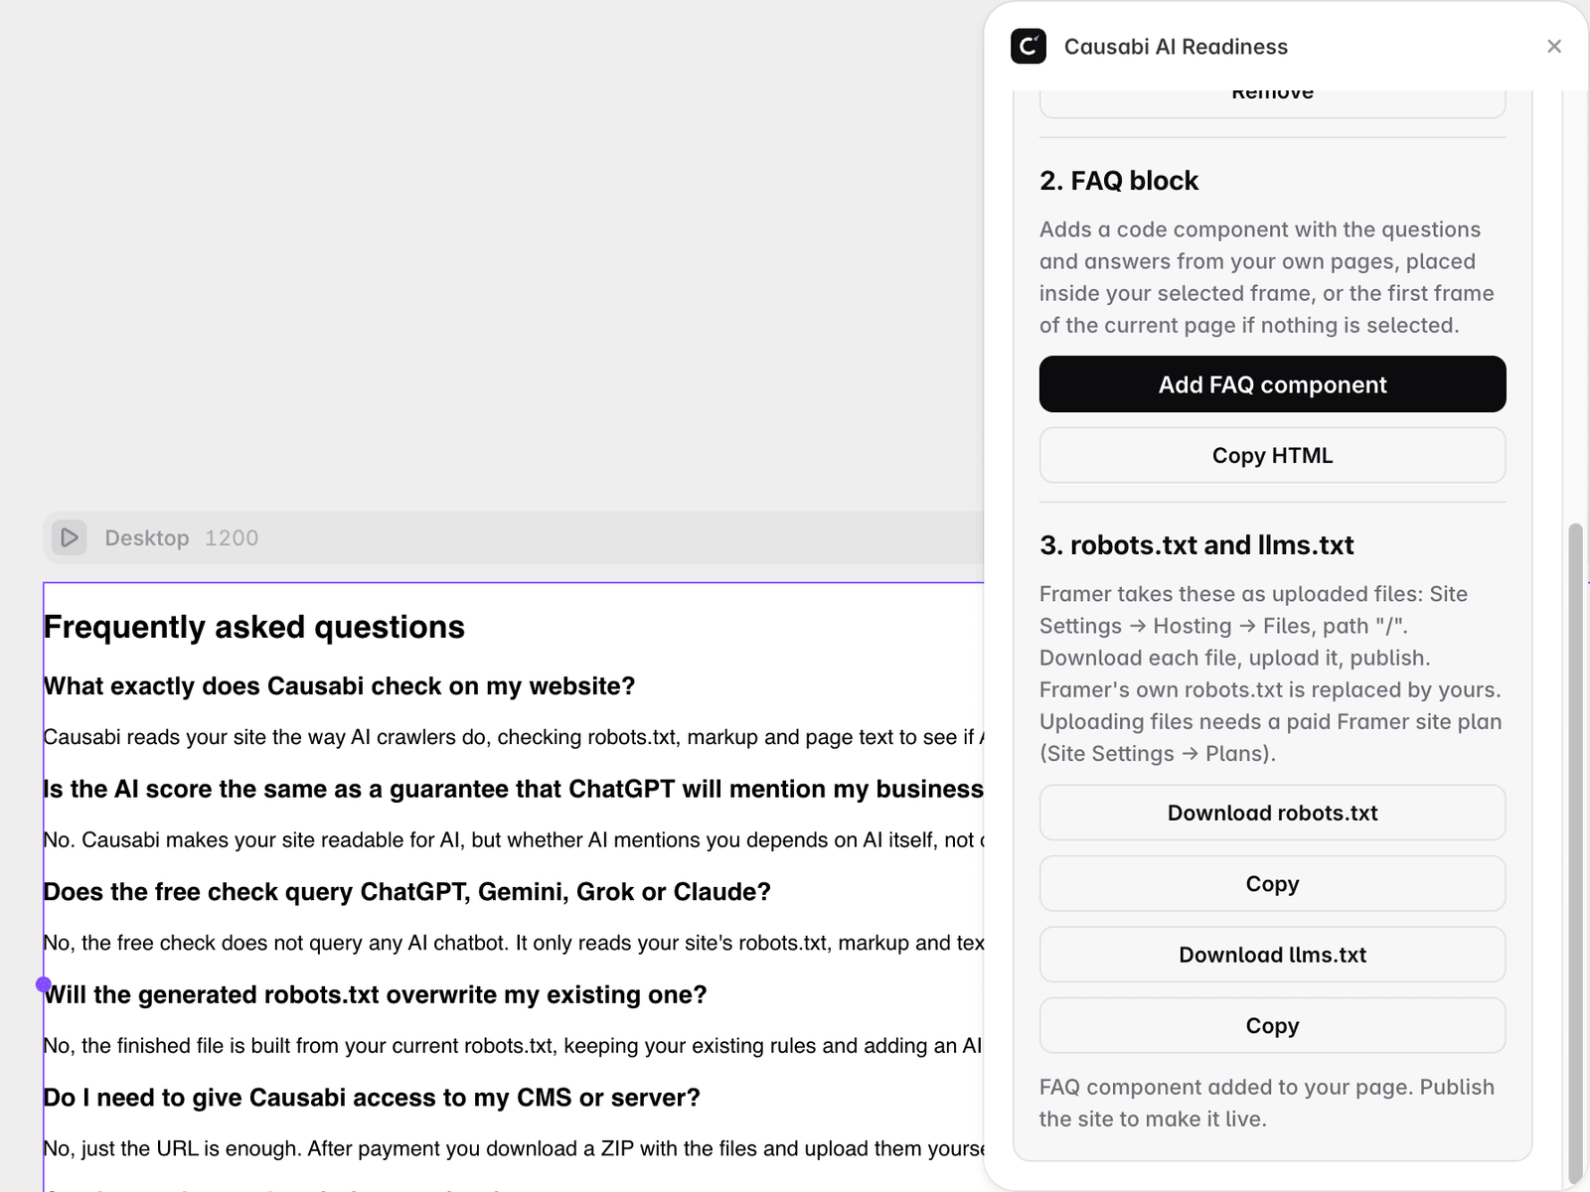1590x1192 pixels.
Task: Select the Frequently asked questions heading
Action: [254, 627]
